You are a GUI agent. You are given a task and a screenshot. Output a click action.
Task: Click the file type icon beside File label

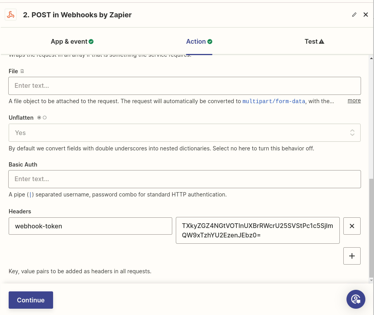(x=22, y=71)
